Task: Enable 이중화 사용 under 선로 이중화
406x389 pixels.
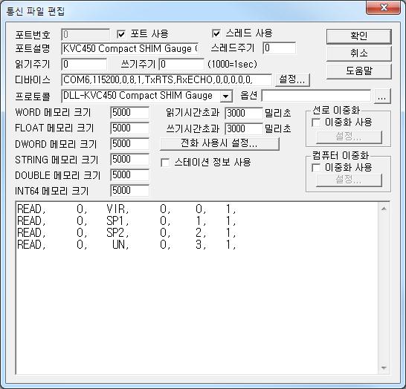Action: tap(316, 122)
